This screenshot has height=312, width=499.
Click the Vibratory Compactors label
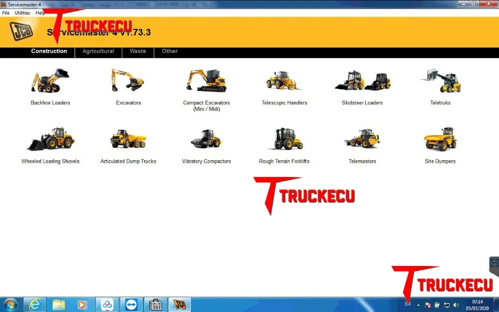(x=206, y=161)
